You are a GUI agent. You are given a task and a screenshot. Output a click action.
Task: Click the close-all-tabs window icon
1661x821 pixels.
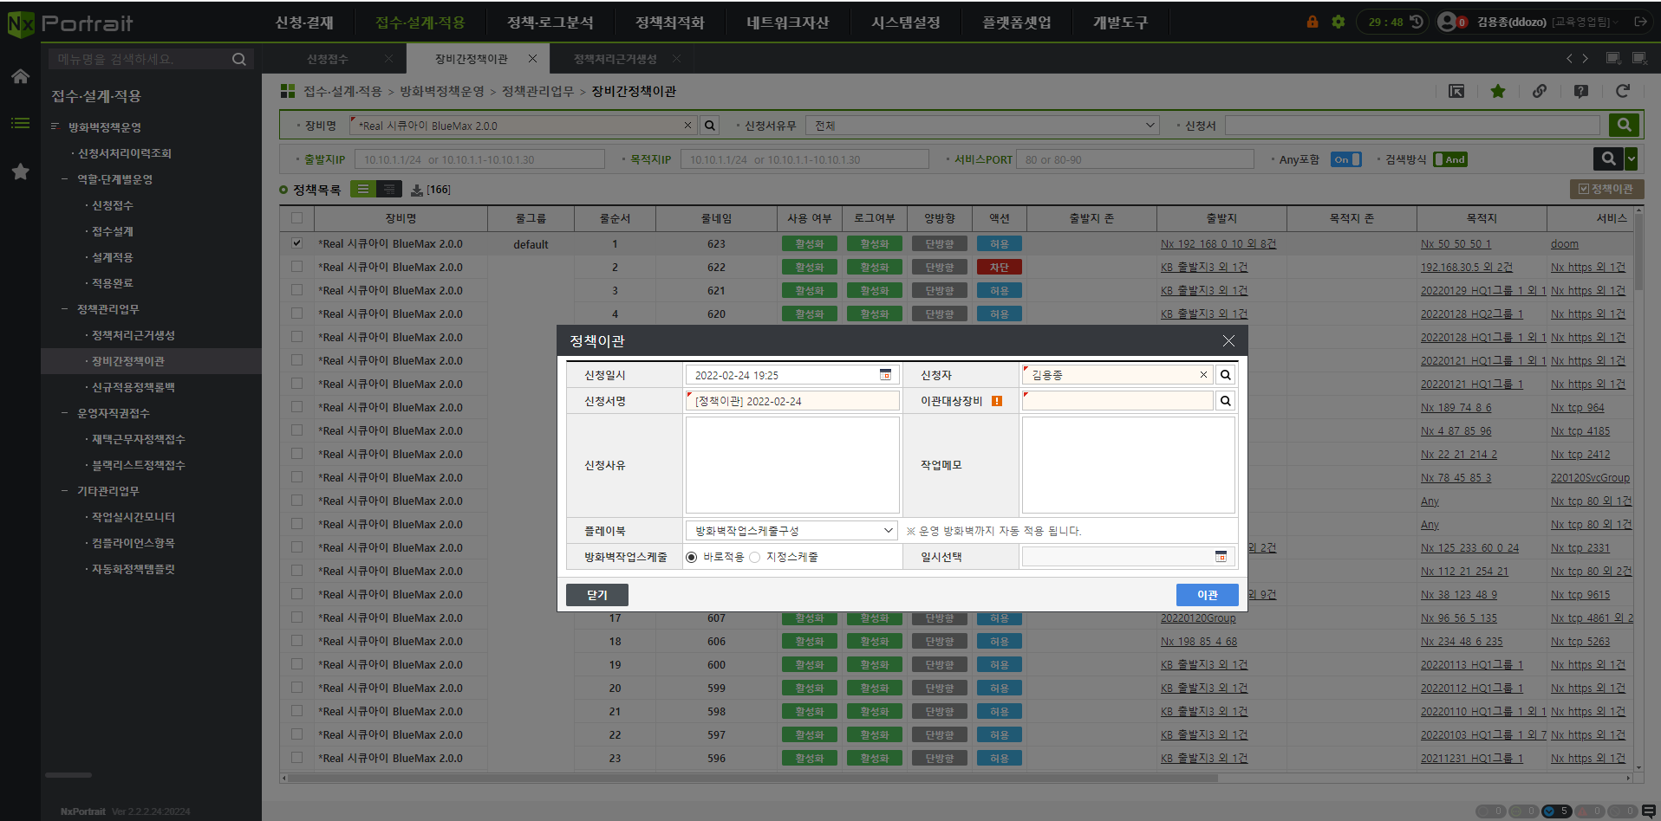(1639, 59)
